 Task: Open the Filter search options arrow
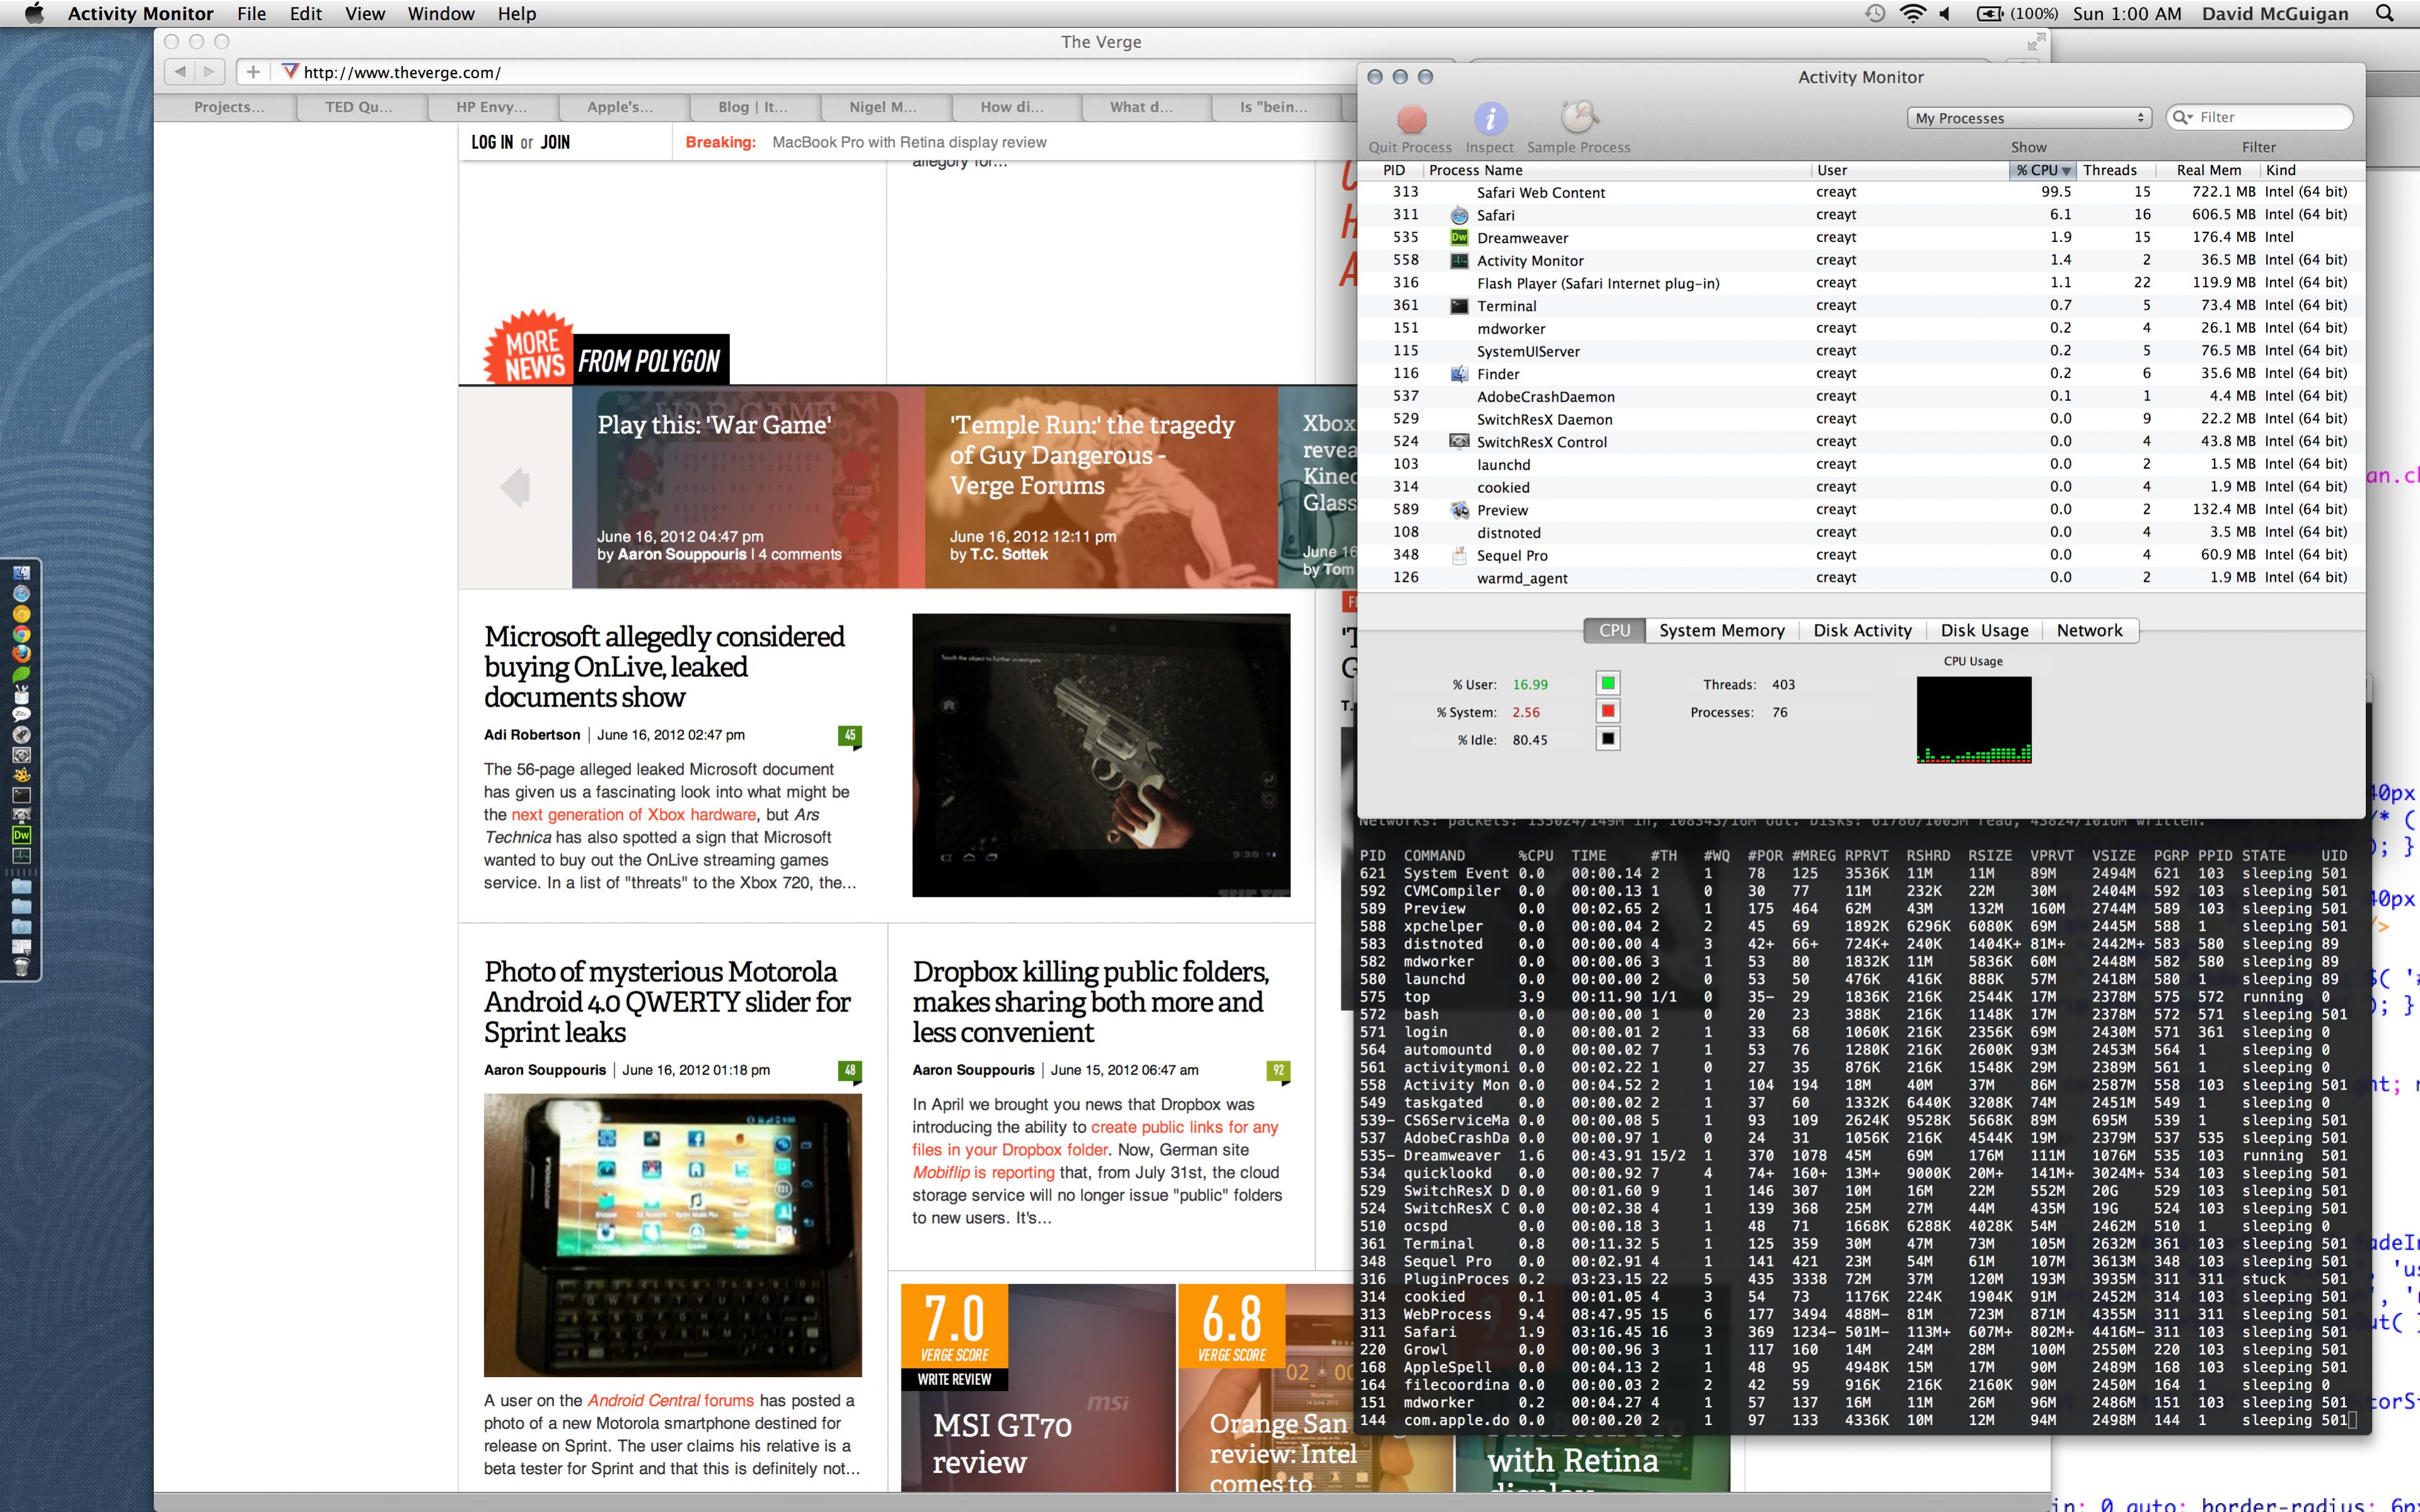2182,117
